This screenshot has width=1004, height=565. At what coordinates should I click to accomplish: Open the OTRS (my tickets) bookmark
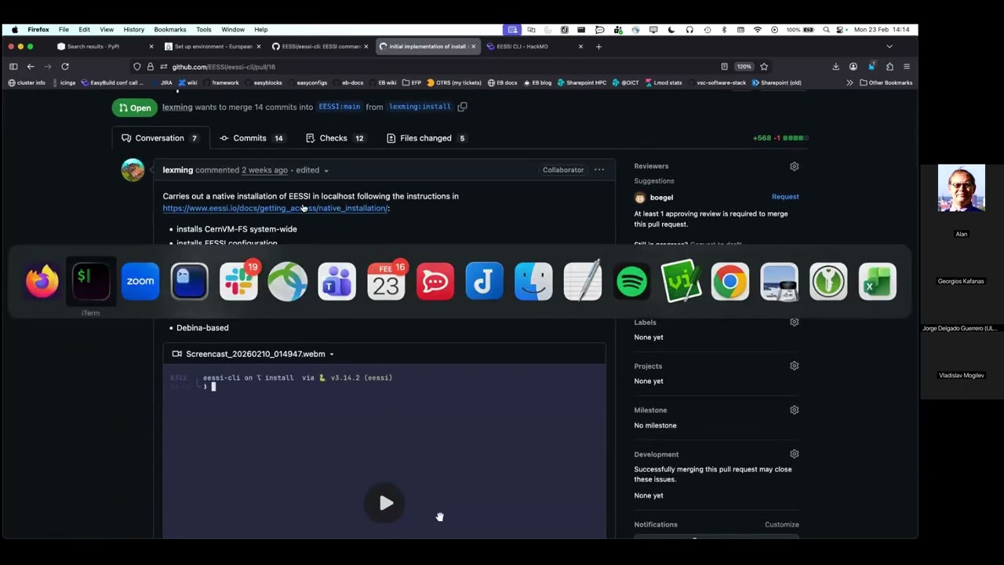pyautogui.click(x=454, y=82)
